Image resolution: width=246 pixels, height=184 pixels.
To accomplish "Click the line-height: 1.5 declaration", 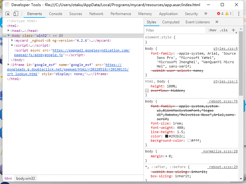I will pos(168,132).
